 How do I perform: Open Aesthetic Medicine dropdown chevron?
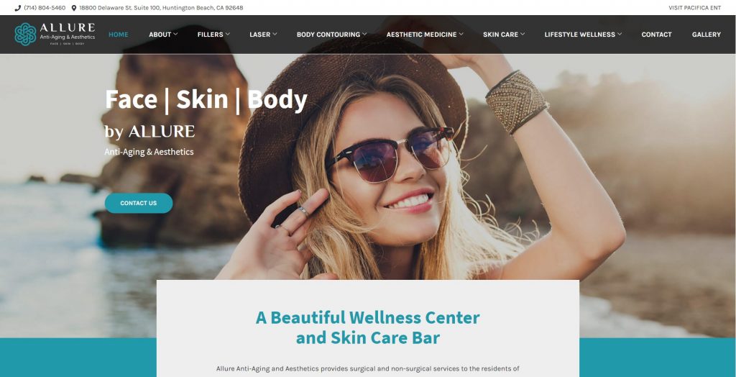pyautogui.click(x=461, y=34)
